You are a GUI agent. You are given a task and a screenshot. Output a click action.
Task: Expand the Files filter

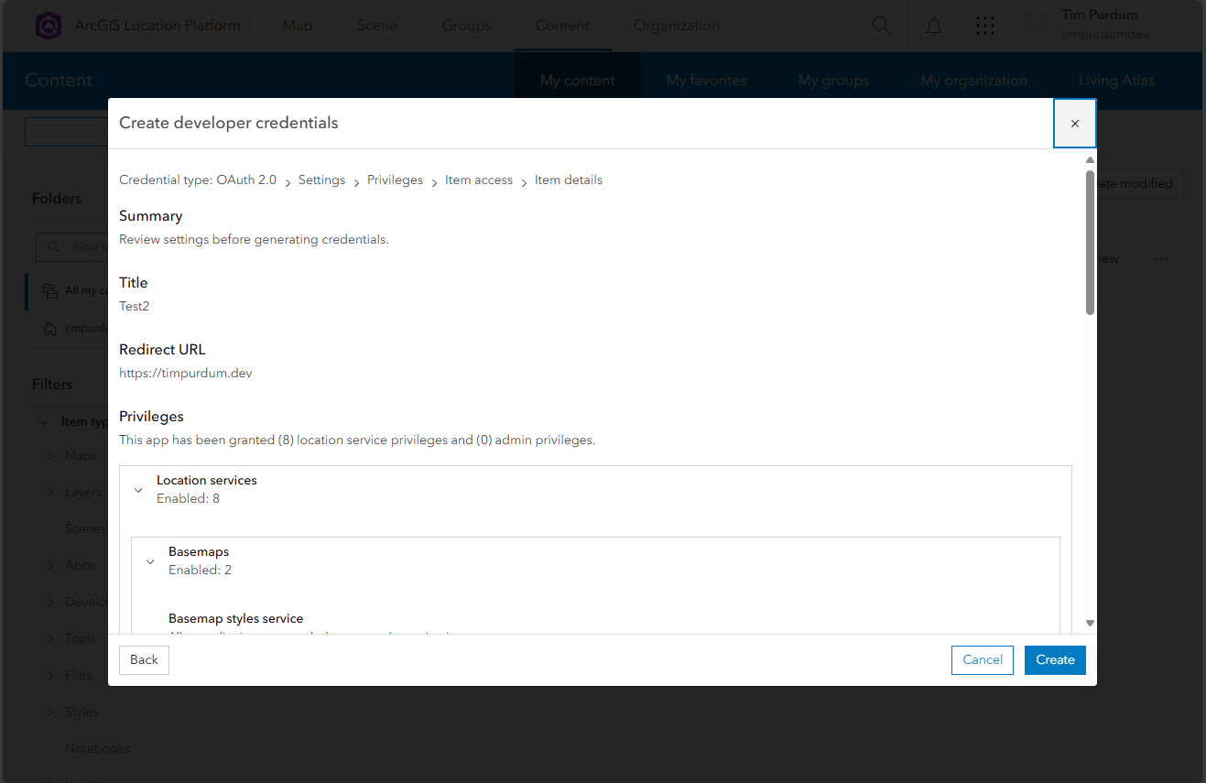[50, 676]
